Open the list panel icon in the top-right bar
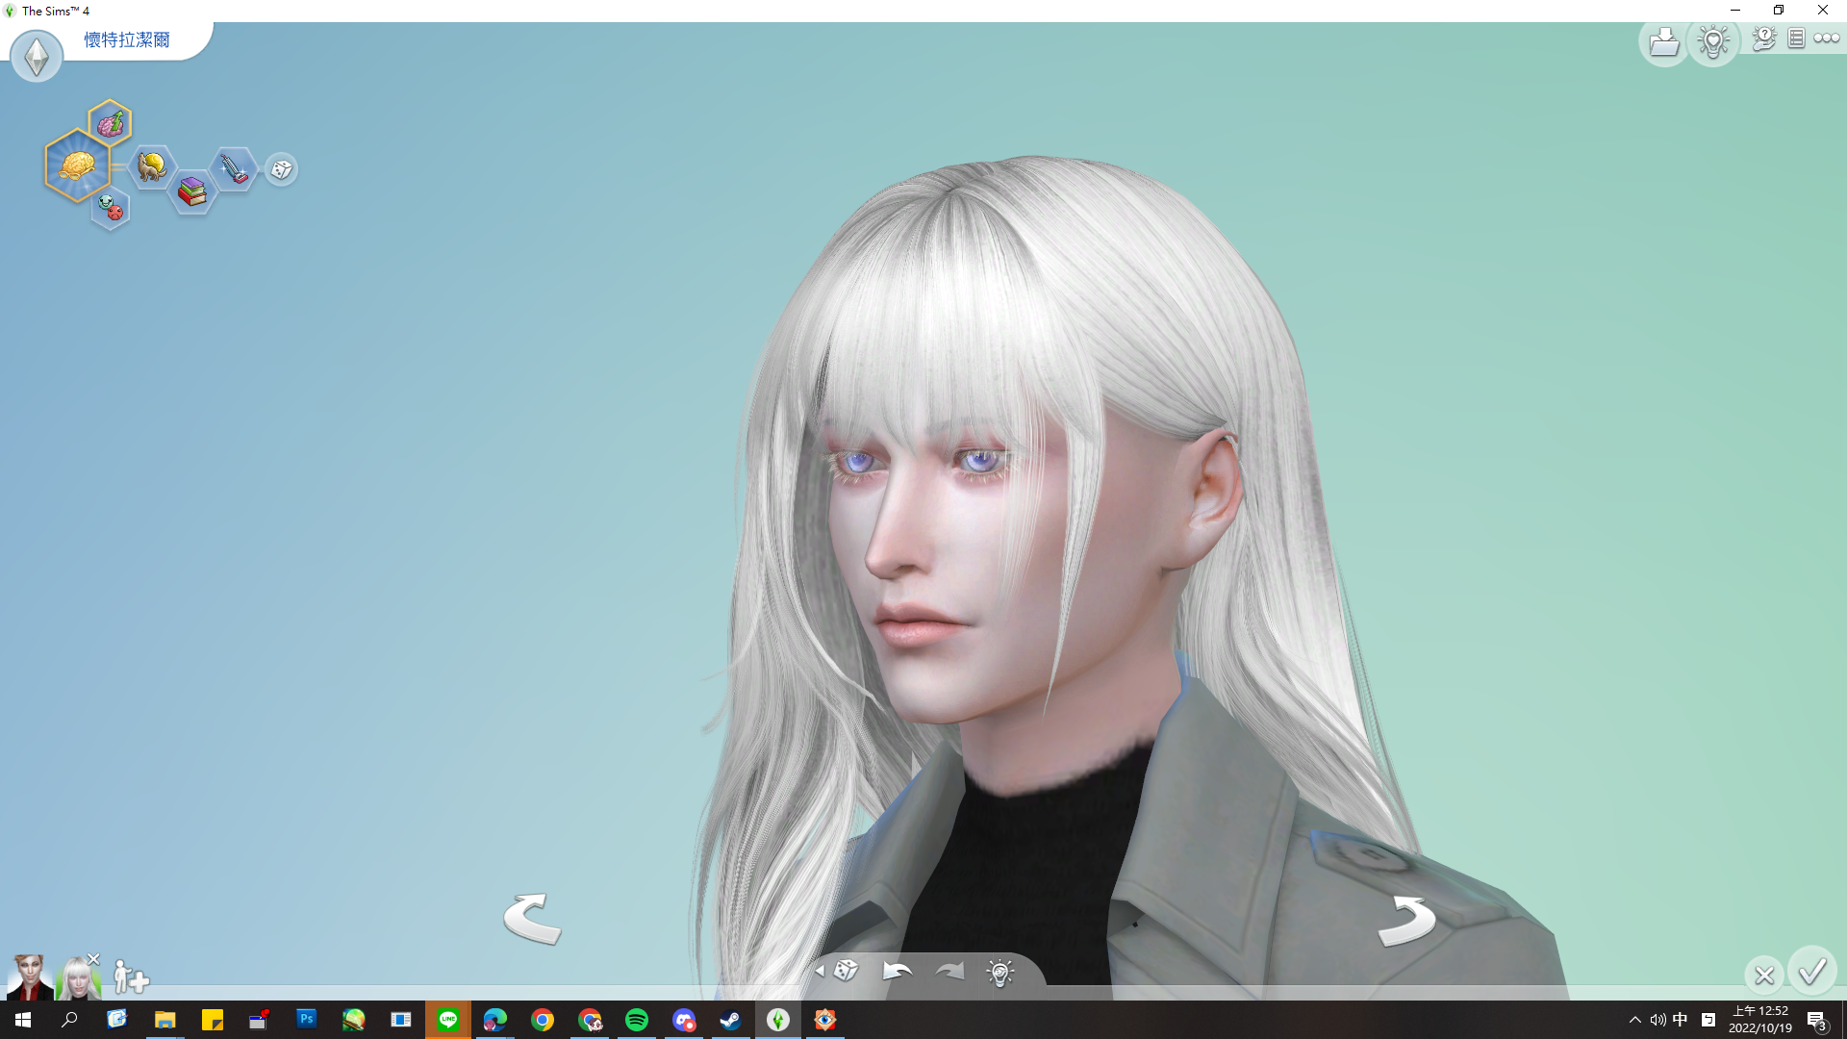This screenshot has width=1847, height=1039. (x=1796, y=38)
